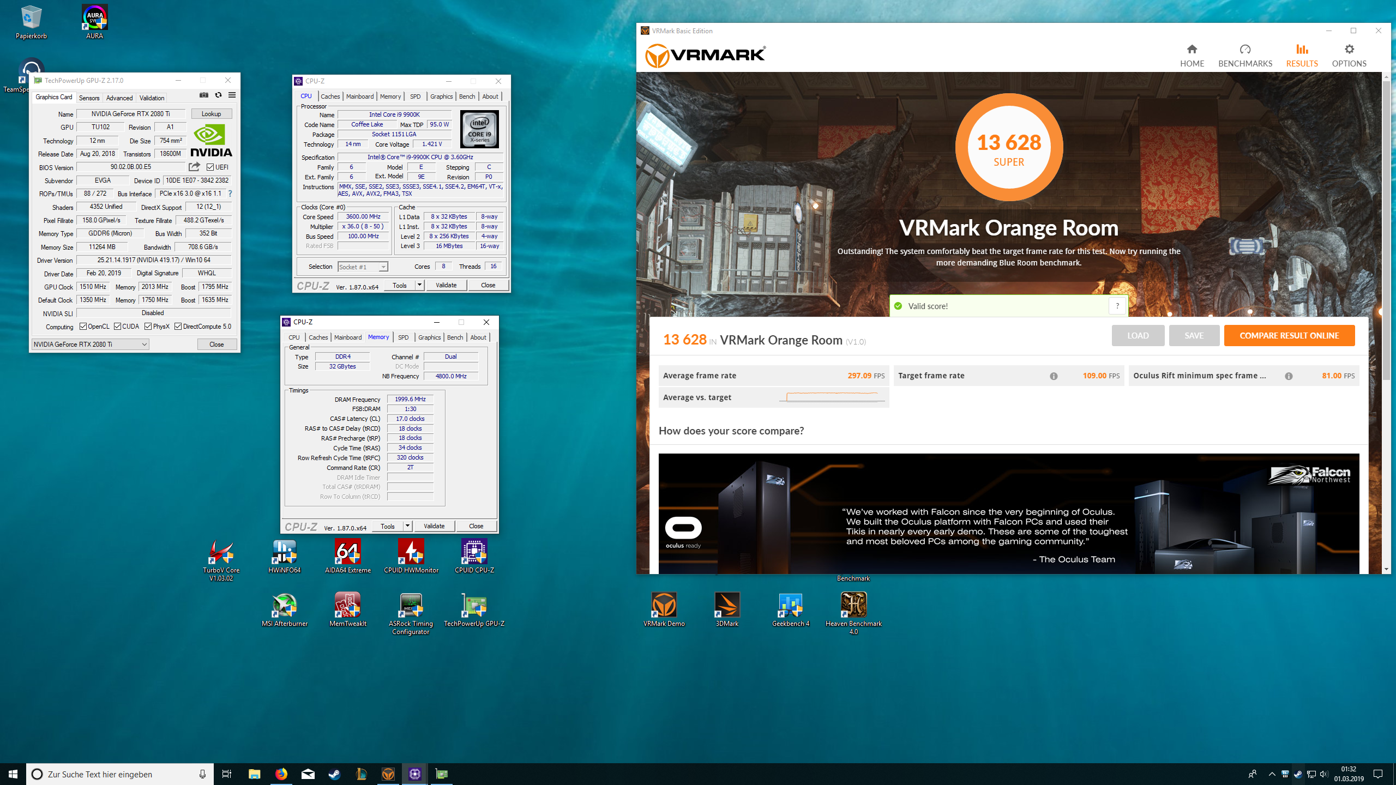Open VRMark Demo desktop shortcut
This screenshot has width=1396, height=785.
pos(664,609)
